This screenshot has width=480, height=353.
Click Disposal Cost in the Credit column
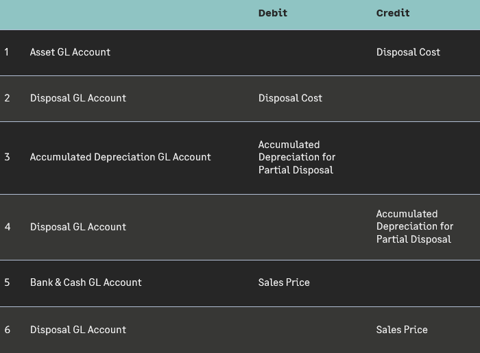[408, 52]
